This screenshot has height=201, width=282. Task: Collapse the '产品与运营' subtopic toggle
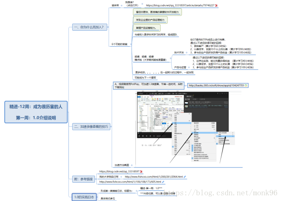coord(189,67)
